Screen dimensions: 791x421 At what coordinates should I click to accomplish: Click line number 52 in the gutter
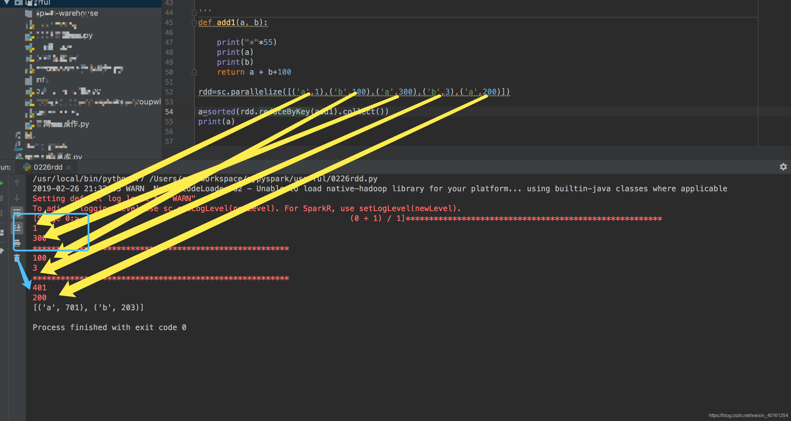click(169, 92)
